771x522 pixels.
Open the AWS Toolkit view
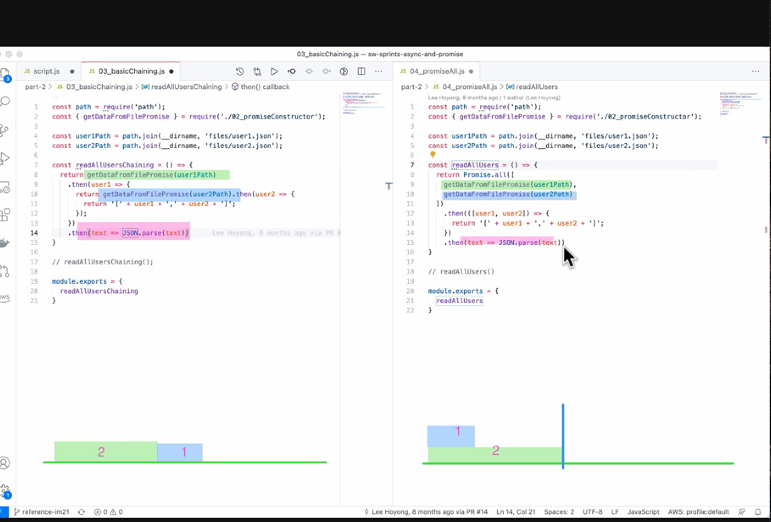[x=5, y=298]
